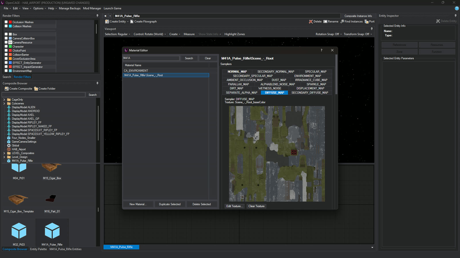Image resolution: width=460 pixels, height=258 pixels.
Task: Click the back arrow beside composite path
Action: 105,16
